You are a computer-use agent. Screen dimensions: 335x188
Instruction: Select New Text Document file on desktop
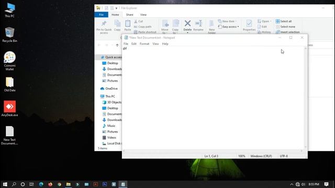click(x=9, y=136)
